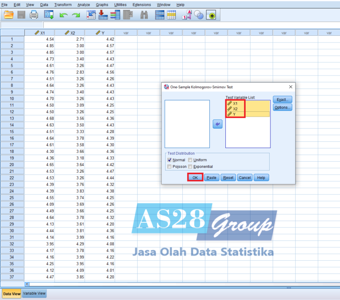
Task: Check the Exponential distribution option
Action: (190, 167)
